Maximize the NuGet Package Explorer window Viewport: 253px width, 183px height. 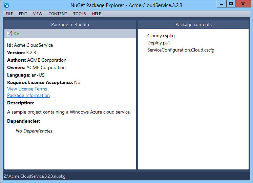point(231,4)
